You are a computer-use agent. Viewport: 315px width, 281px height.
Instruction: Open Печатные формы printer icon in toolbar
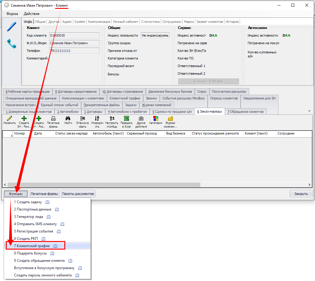point(53,119)
